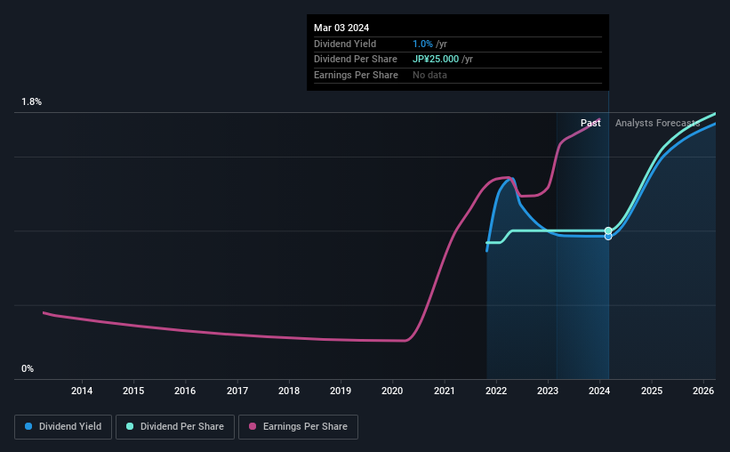This screenshot has width=730, height=452.
Task: Click the Mar 03 2024 tooltip date
Action: 341,28
